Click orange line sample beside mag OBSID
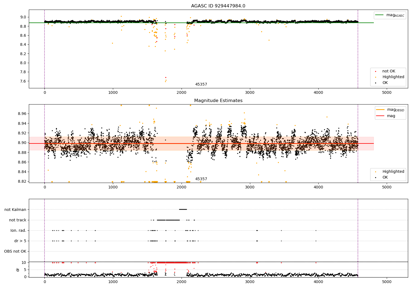Image resolution: width=412 pixels, height=288 pixels. click(380, 110)
